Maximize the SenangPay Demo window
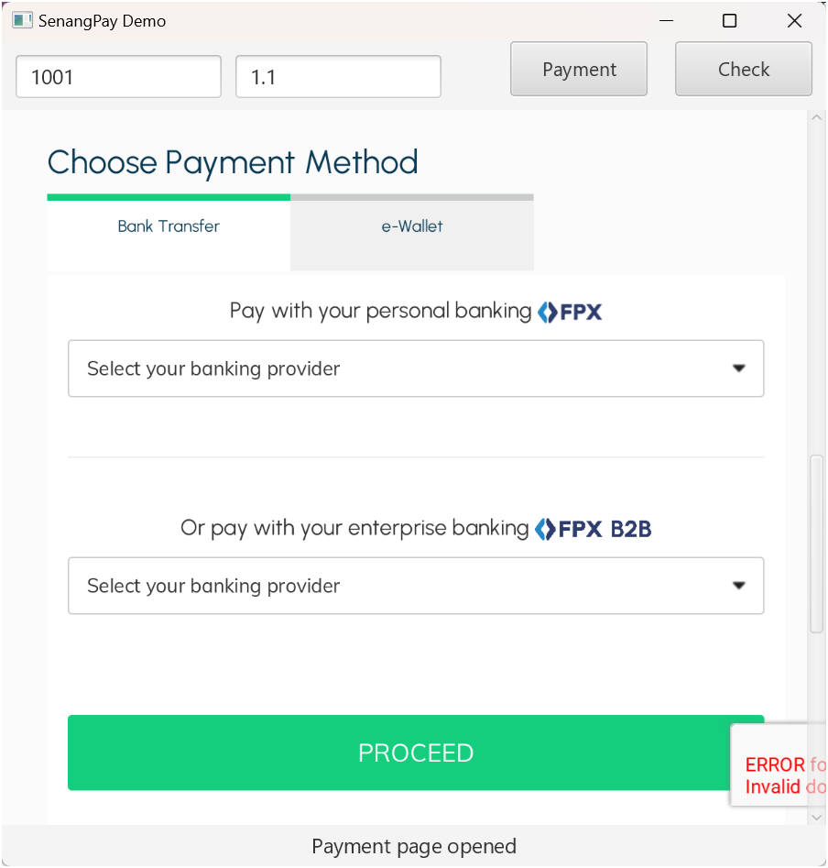 pyautogui.click(x=730, y=20)
